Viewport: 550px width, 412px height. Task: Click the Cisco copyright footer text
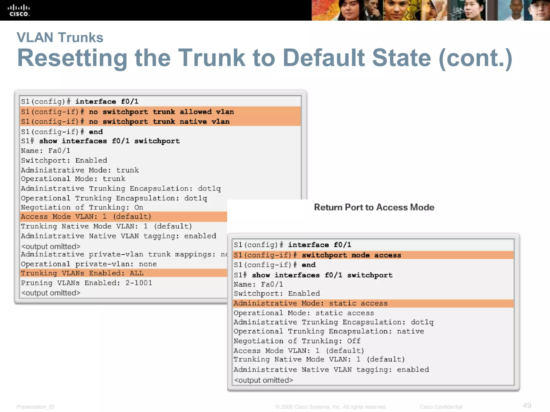331,407
